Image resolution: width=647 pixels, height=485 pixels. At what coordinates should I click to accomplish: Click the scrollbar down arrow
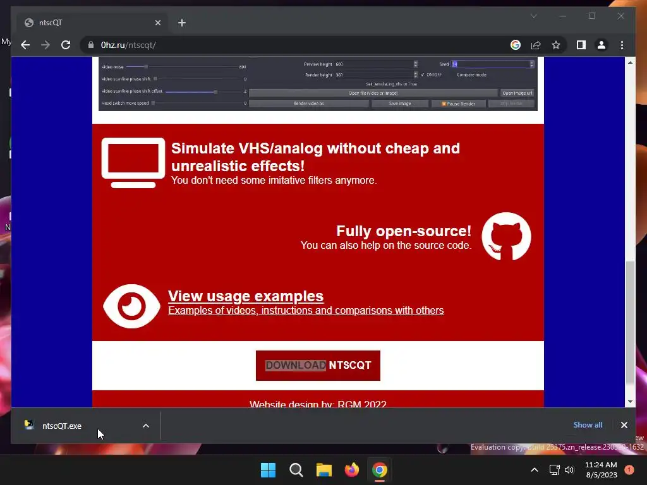tap(630, 401)
